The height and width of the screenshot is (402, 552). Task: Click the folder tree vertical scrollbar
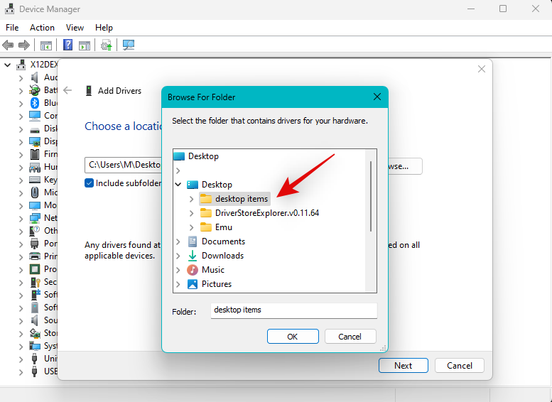tap(371, 197)
